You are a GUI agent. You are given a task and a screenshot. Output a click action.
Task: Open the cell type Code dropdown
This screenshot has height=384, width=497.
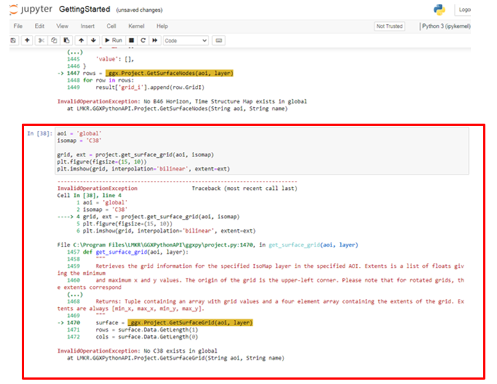click(186, 41)
